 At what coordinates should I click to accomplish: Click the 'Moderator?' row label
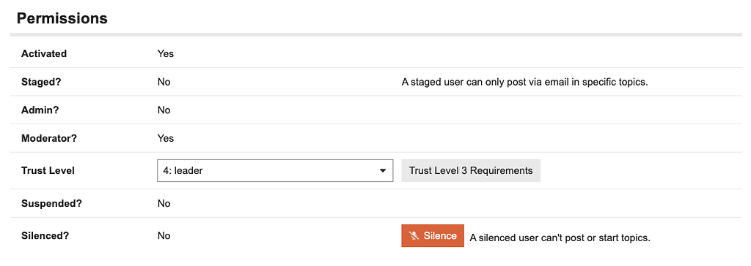coord(49,138)
